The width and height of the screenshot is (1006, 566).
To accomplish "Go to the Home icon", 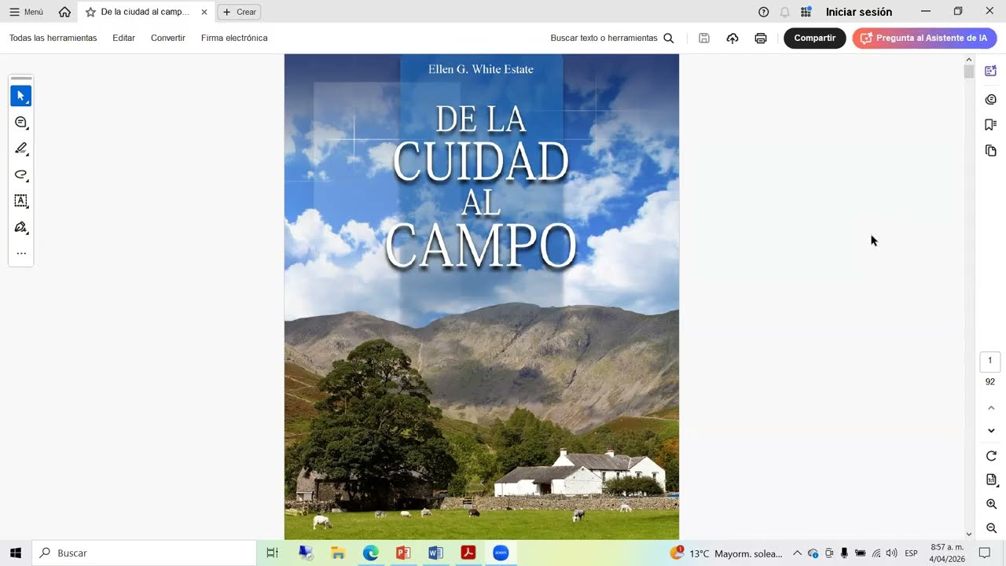I will tap(64, 12).
